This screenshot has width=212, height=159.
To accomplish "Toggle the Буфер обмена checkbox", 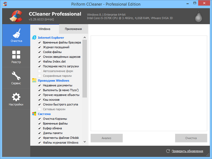I will tap(39, 128).
